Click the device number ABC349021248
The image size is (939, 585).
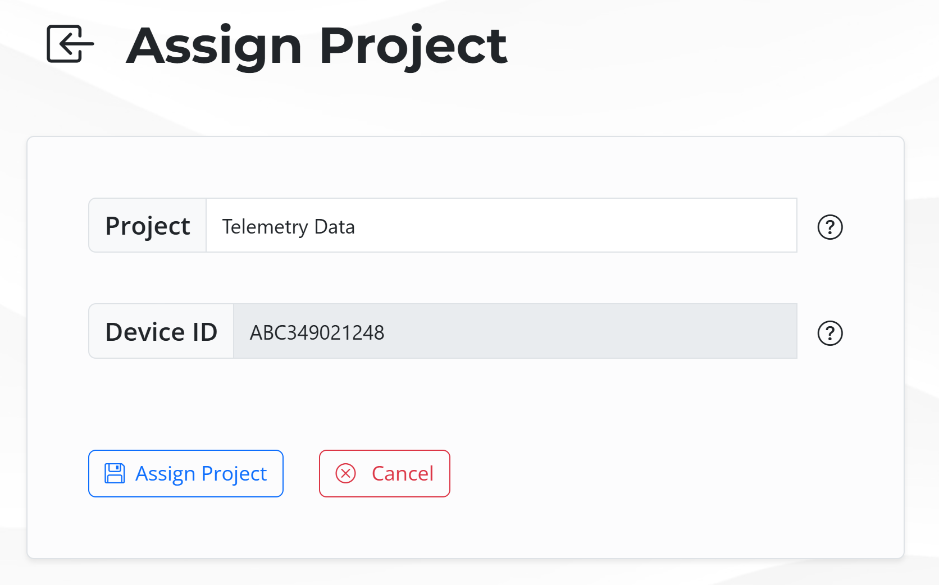[317, 332]
